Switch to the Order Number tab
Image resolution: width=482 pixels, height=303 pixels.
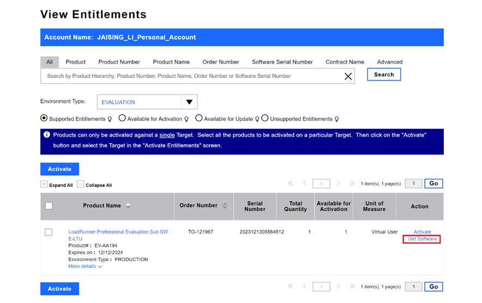pos(221,62)
